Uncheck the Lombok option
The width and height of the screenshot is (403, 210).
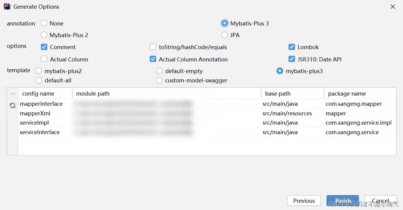pos(292,47)
